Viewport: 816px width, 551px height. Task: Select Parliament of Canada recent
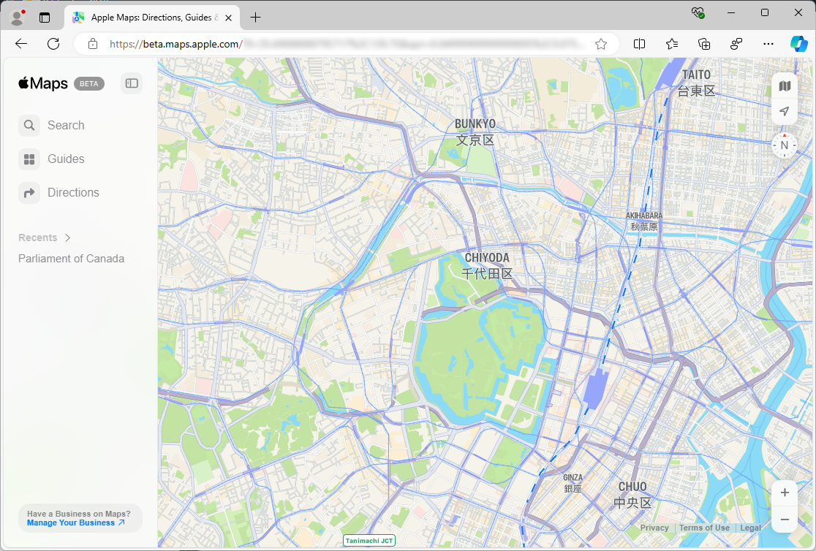[x=71, y=259]
